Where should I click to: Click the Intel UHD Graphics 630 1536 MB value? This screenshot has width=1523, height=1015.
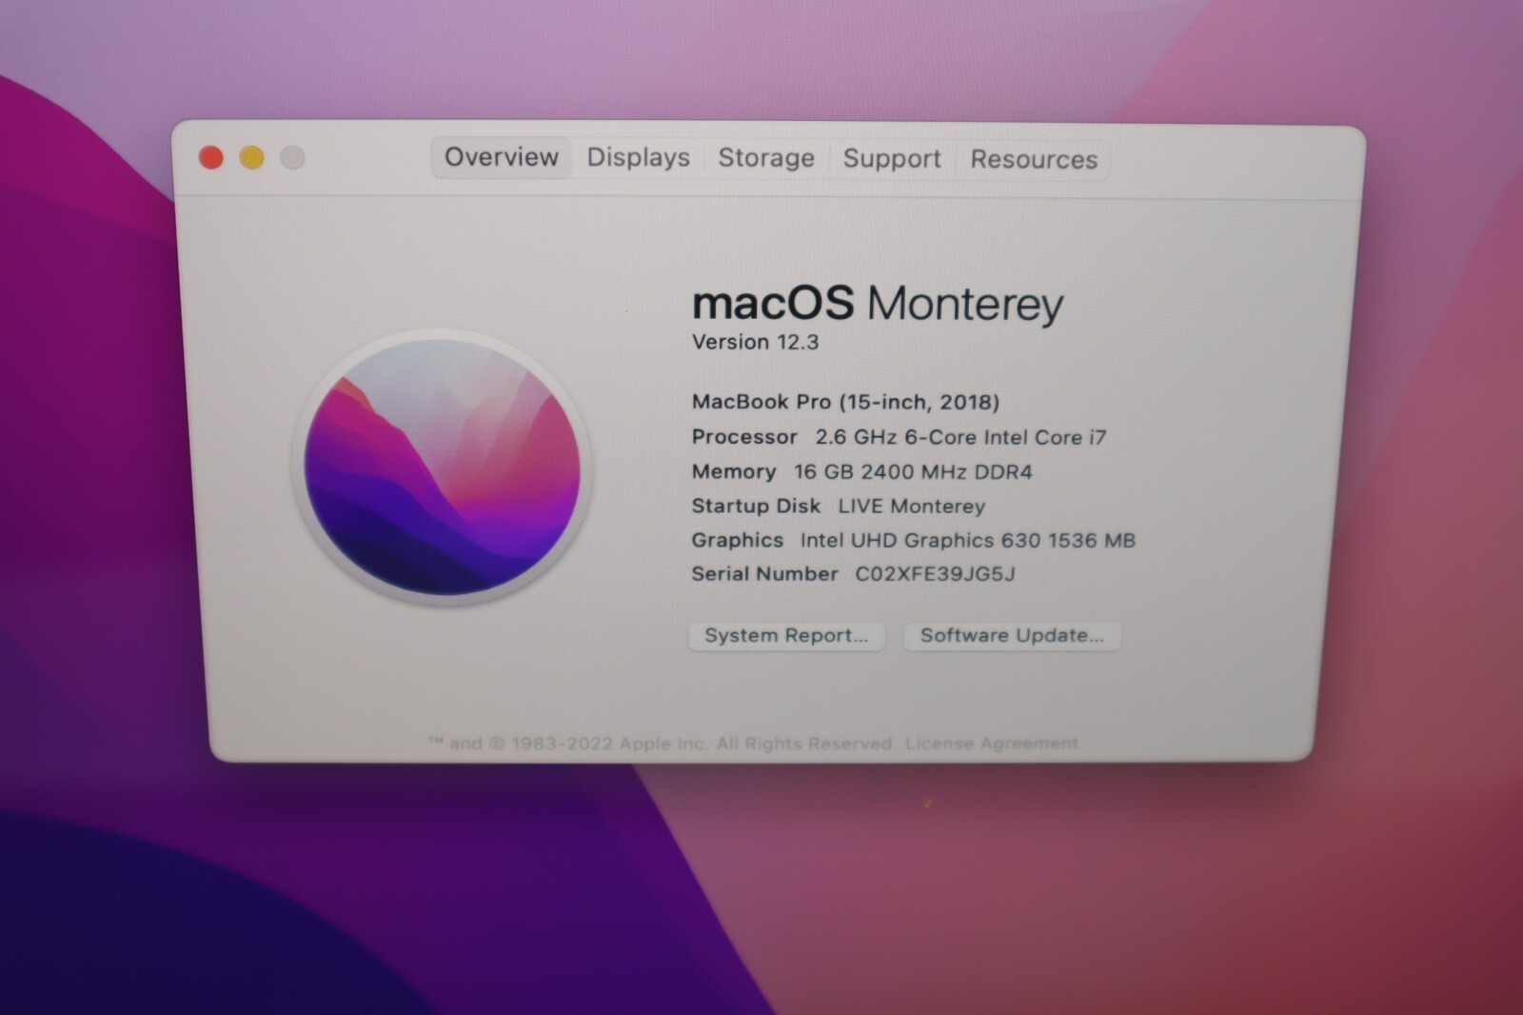click(x=967, y=541)
